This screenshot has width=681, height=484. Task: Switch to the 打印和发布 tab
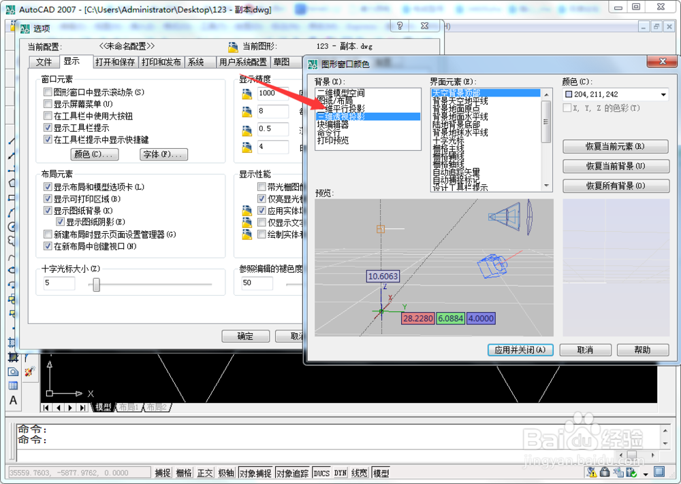coord(161,62)
